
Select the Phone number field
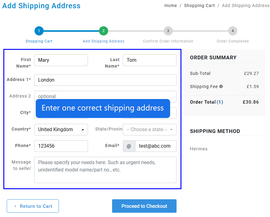click(x=61, y=146)
